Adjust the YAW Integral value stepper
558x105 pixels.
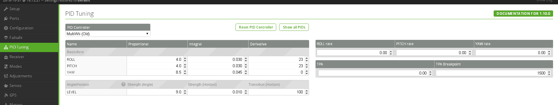[x=246, y=72]
